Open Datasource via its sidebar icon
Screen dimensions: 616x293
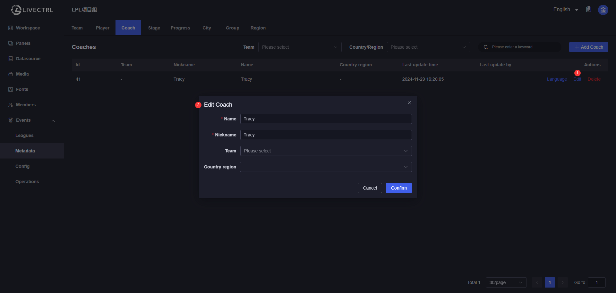[x=11, y=59]
